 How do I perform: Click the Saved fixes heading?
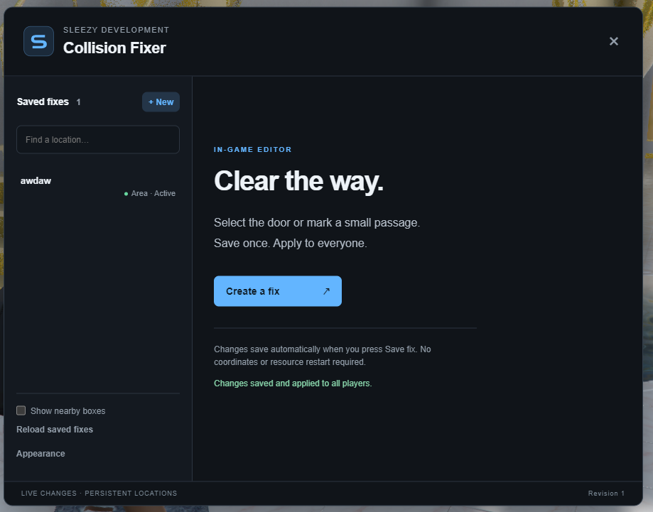[43, 102]
